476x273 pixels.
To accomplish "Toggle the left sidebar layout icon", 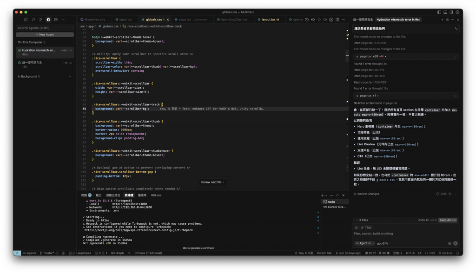I will tap(439, 12).
